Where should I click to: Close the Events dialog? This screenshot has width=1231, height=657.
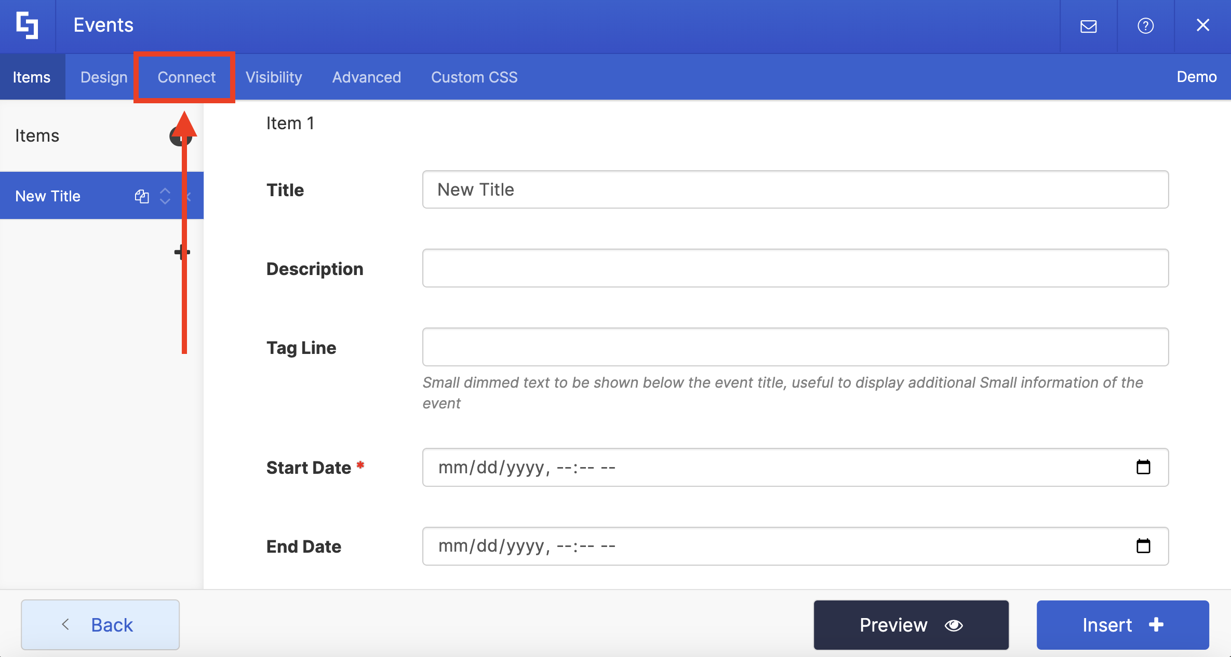click(1203, 25)
